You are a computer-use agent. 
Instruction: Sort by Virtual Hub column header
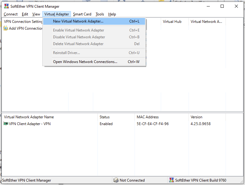(x=172, y=22)
